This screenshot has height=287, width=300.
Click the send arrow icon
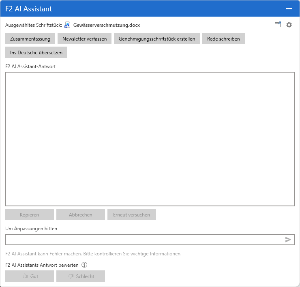pos(288,240)
